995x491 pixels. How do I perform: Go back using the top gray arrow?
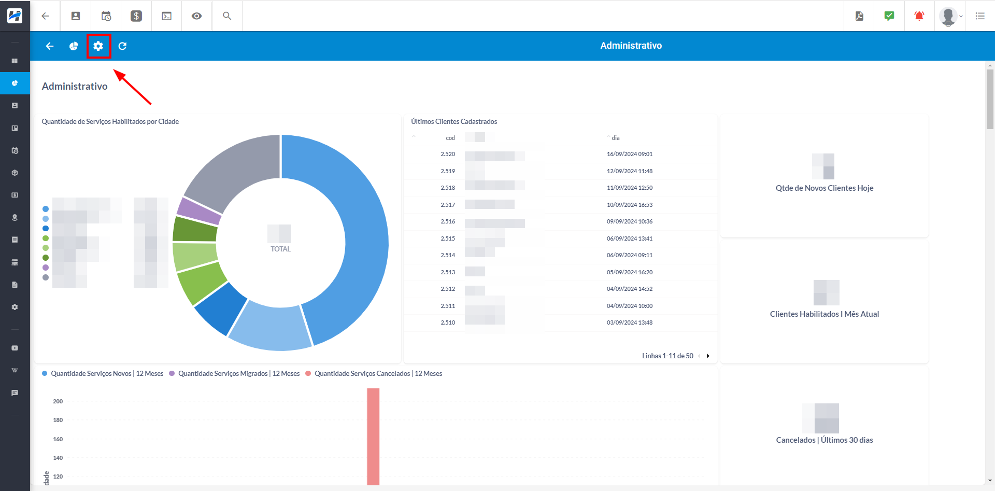coord(46,16)
